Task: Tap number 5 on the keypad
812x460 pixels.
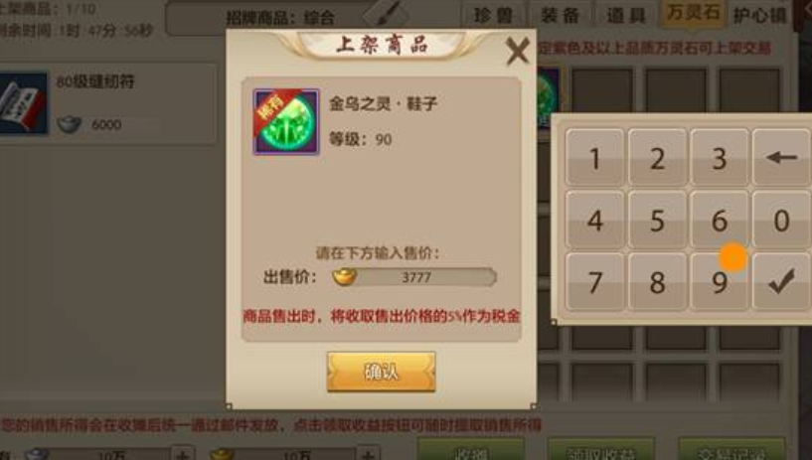Action: click(657, 221)
